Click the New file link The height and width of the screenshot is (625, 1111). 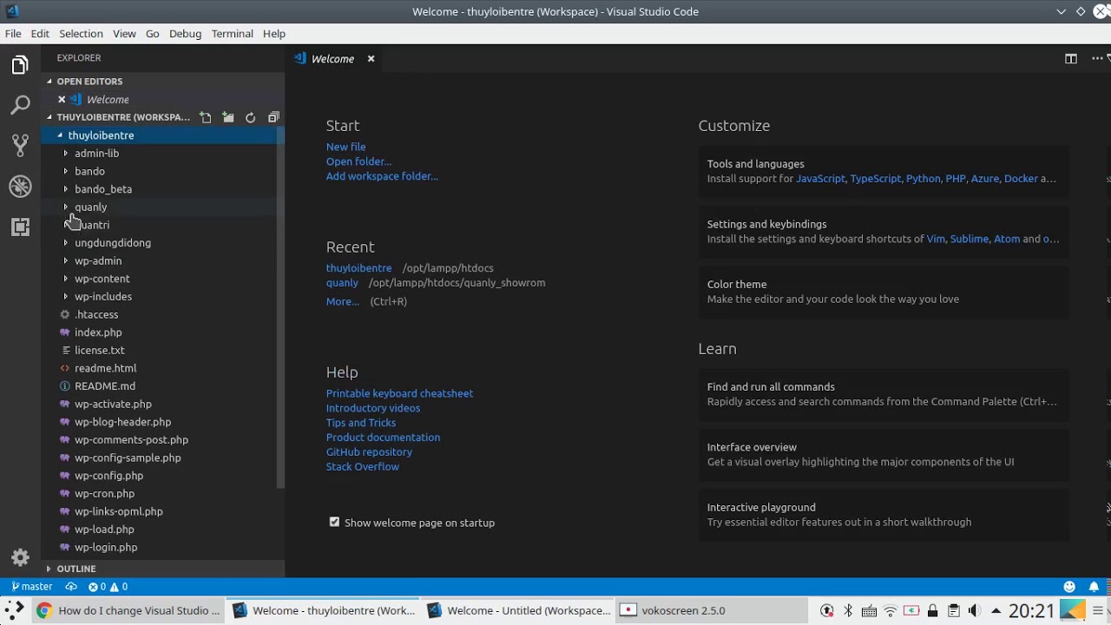click(x=345, y=147)
